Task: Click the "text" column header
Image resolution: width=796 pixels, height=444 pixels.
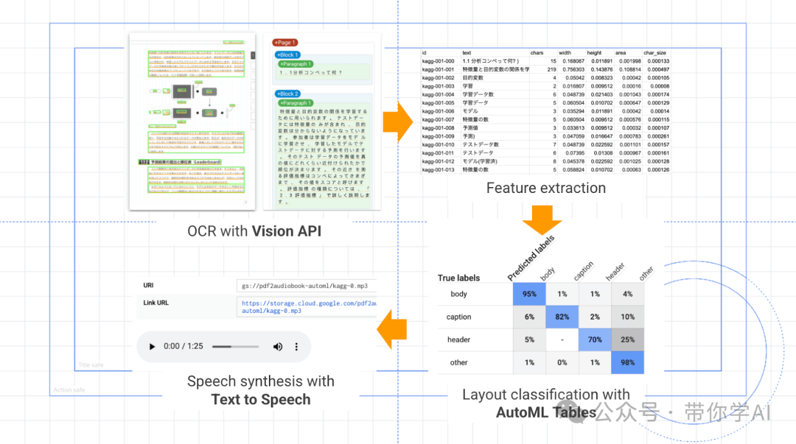Action: [467, 53]
